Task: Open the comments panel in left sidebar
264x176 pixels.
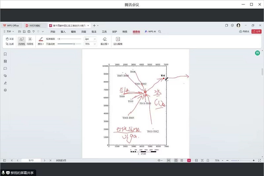Action: coord(5,69)
